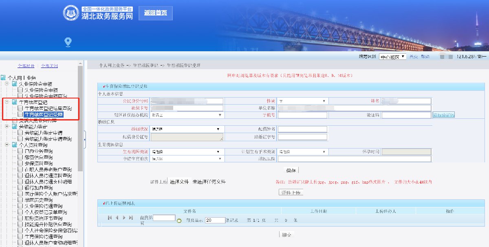Jump to last page of uploaded list
The image size is (489, 247).
(x=131, y=218)
